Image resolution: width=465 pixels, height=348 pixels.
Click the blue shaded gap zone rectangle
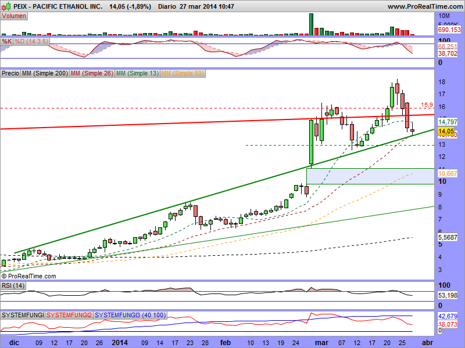click(370, 176)
